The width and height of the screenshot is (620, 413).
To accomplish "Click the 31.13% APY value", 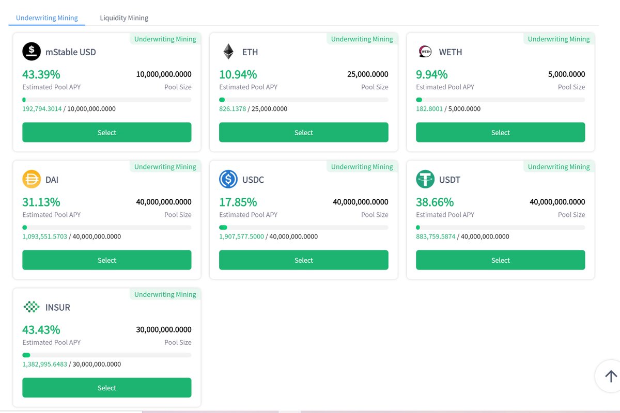I will tap(41, 201).
